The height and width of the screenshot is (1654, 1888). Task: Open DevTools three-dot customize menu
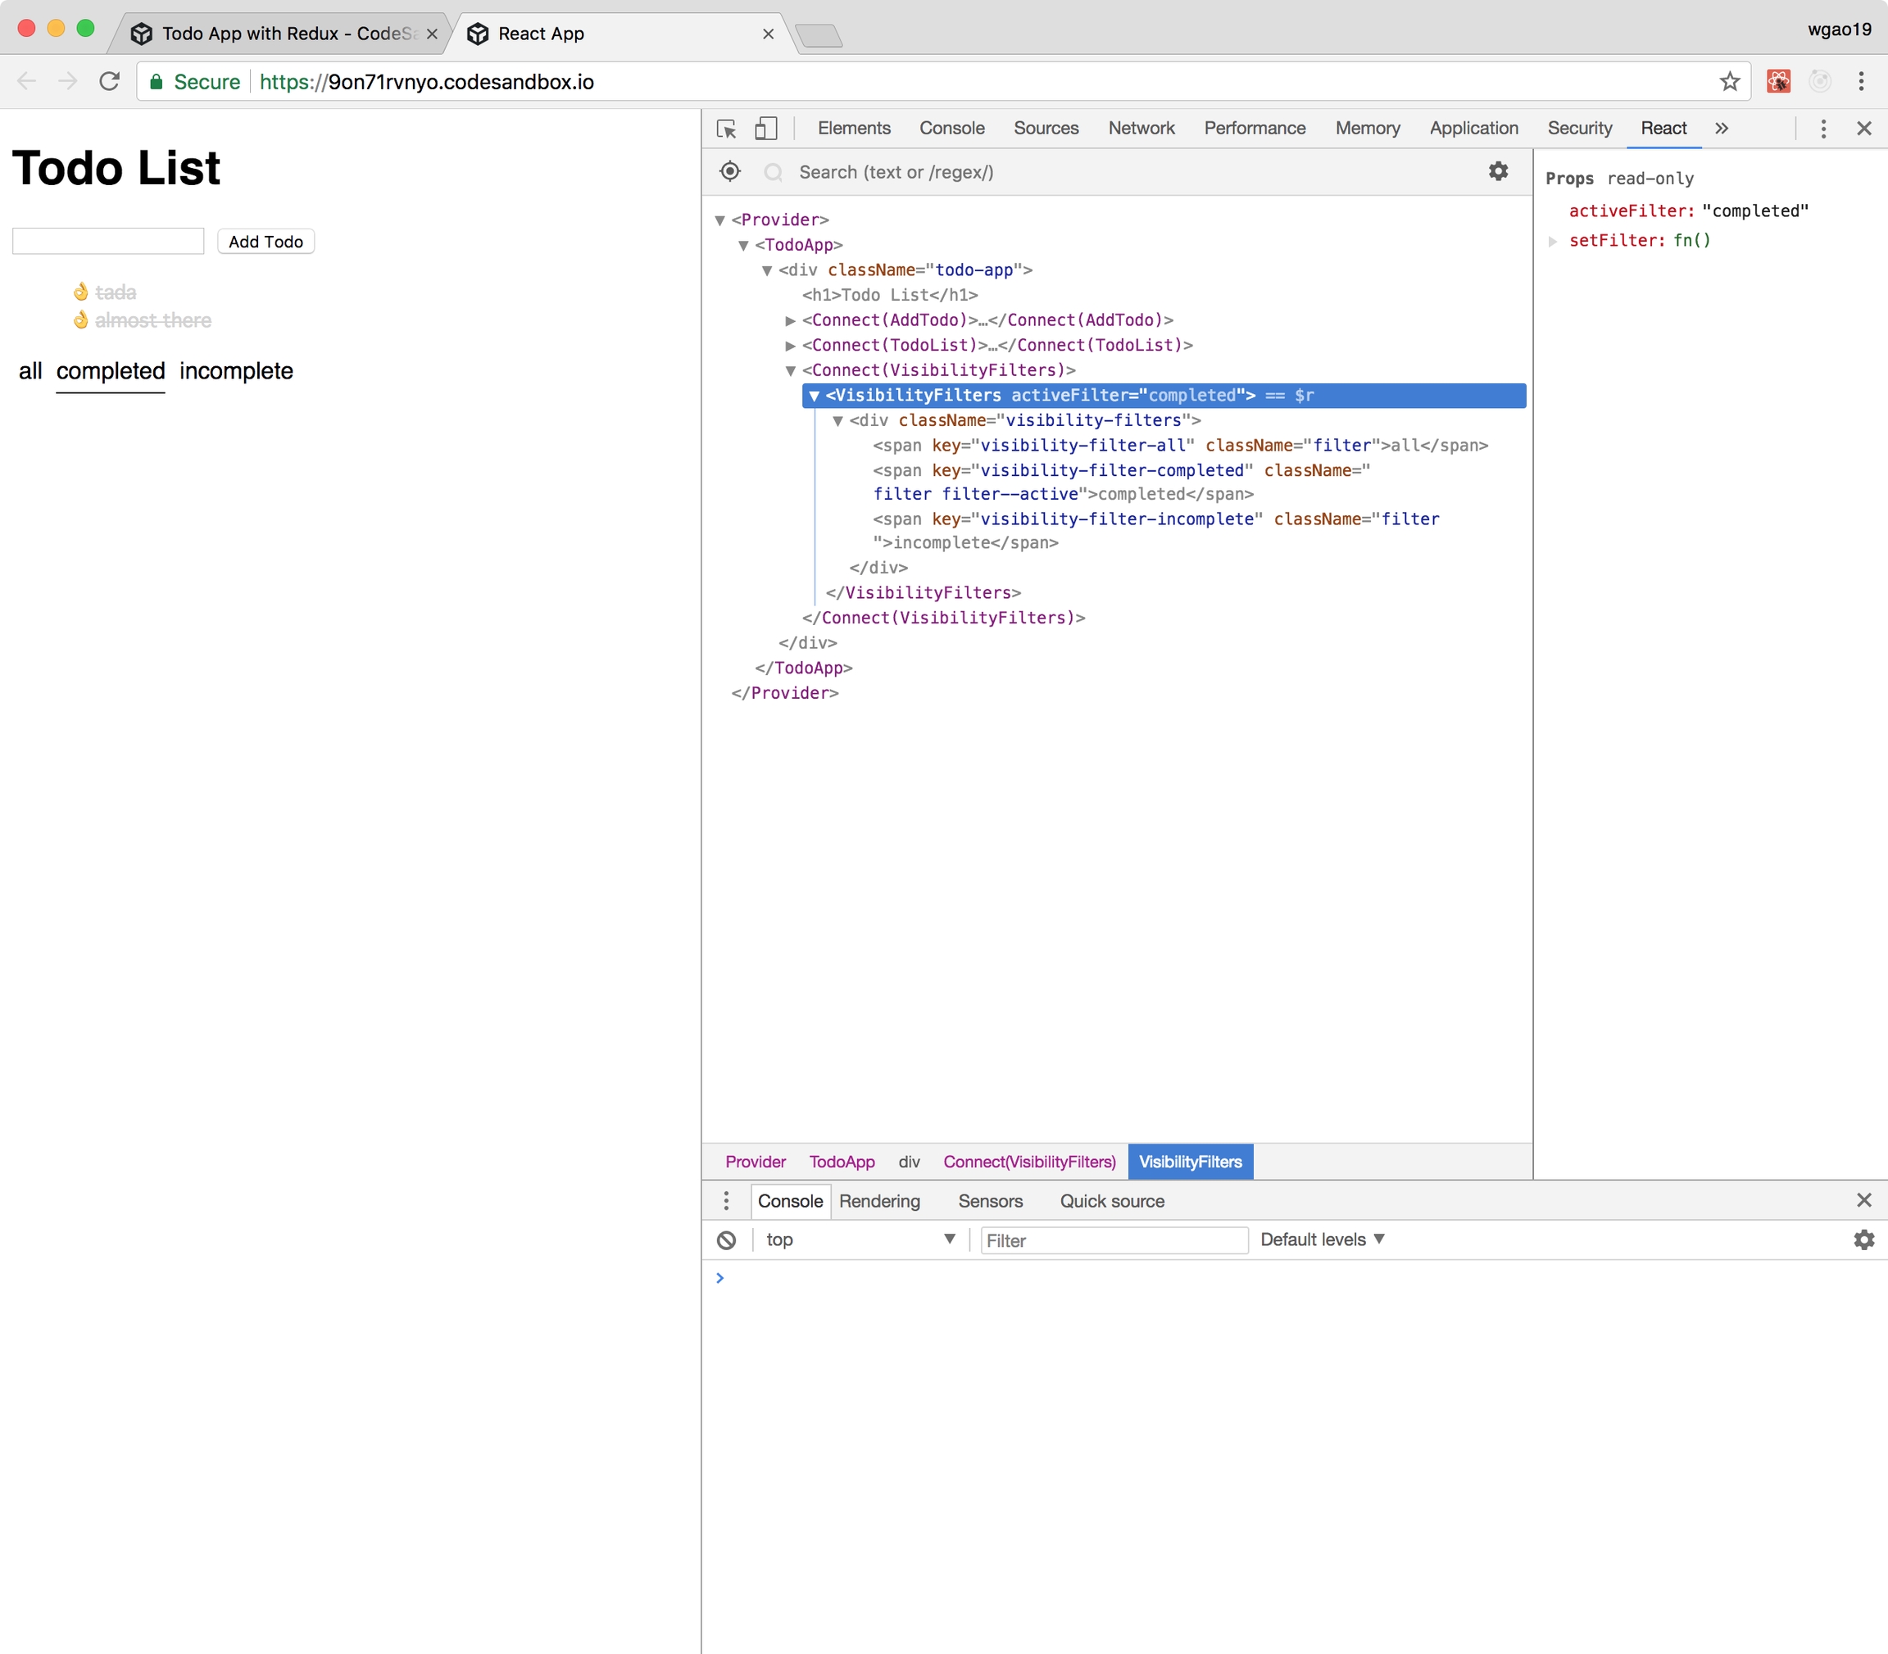point(1822,129)
